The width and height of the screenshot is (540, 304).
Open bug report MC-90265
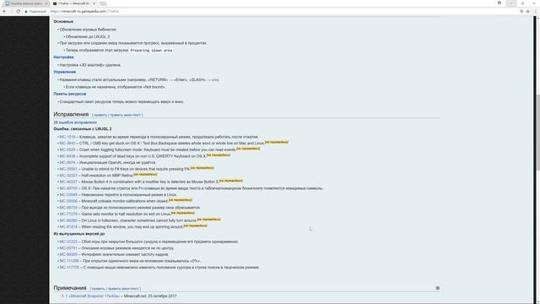pos(68,254)
